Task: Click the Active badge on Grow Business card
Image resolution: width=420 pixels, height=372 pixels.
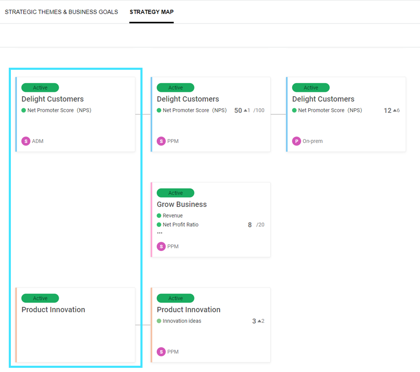Action: [x=176, y=193]
